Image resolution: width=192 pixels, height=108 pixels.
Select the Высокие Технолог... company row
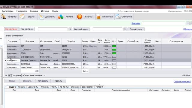click(x=97, y=61)
